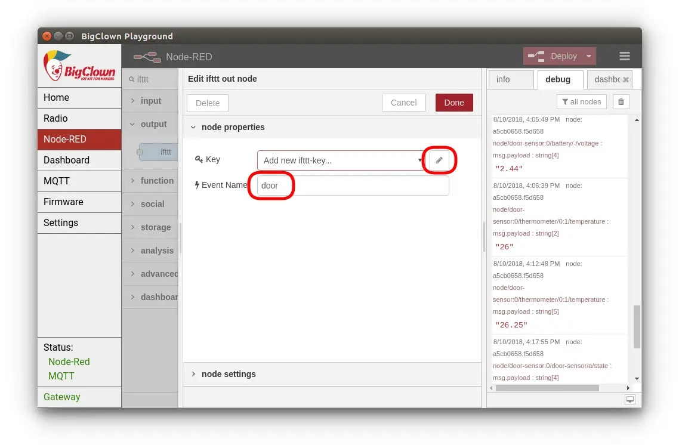Open Radio in the sidebar
The width and height of the screenshot is (682, 445).
point(79,118)
